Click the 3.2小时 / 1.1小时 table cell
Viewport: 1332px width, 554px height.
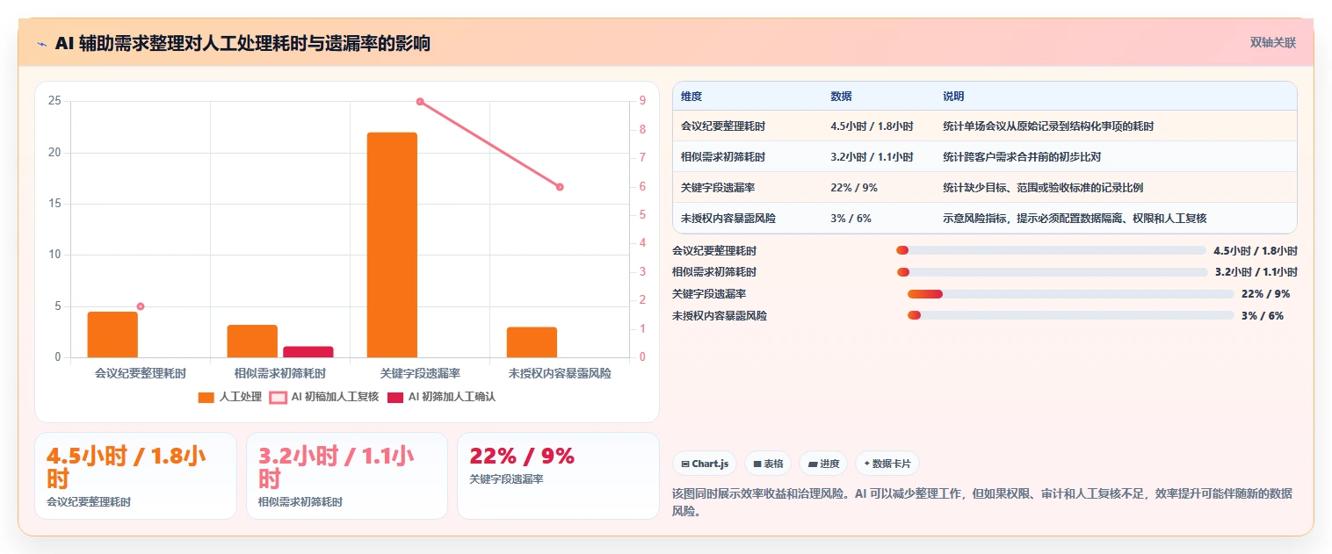click(872, 157)
